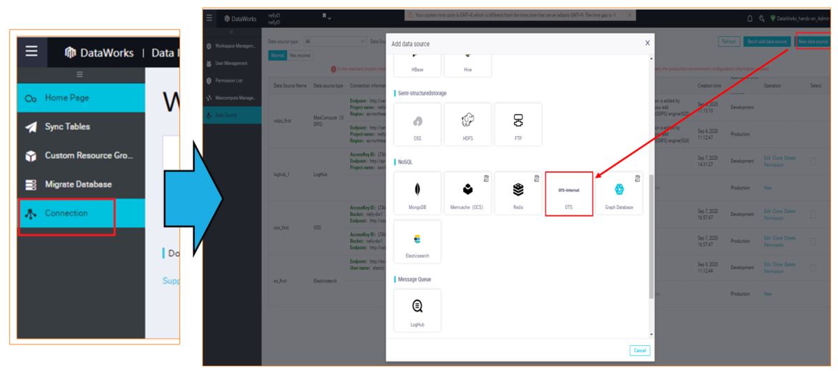Choose the FTP data source card

pyautogui.click(x=518, y=124)
